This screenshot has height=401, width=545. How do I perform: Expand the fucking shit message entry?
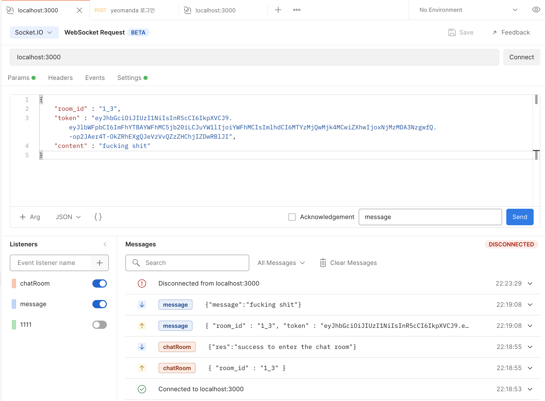pos(530,304)
